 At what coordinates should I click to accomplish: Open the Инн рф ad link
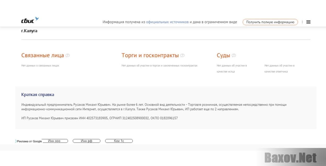tap(87, 141)
